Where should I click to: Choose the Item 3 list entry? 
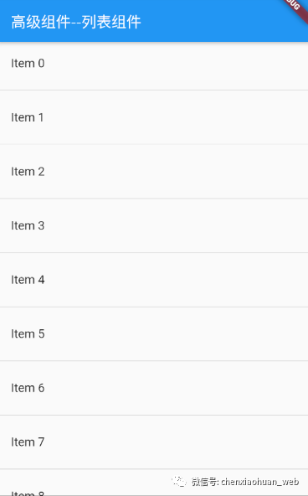pyautogui.click(x=154, y=225)
